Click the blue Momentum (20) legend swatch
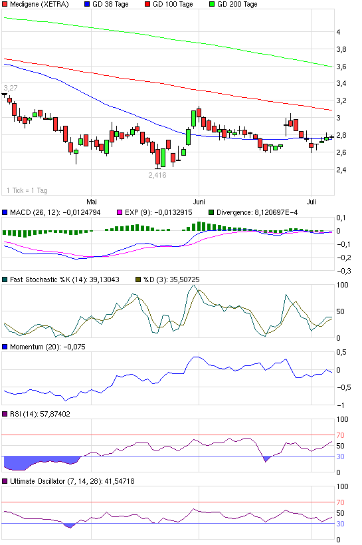Screen dimensions: 362x545 coord(5,347)
